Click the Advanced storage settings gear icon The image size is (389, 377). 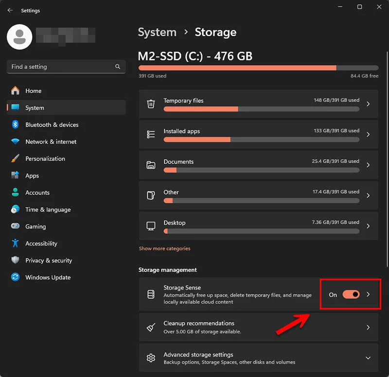pyautogui.click(x=151, y=358)
